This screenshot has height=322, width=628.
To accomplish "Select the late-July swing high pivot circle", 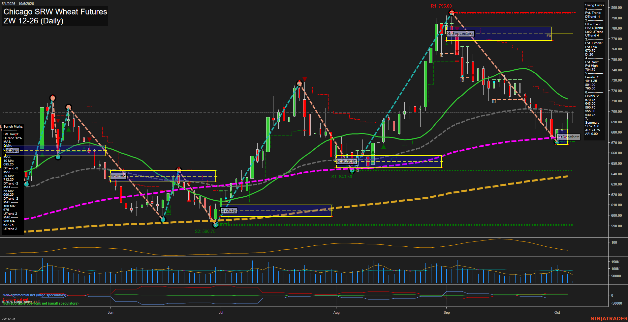I will coord(299,84).
